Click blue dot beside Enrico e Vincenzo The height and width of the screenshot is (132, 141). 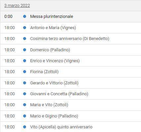click(x=25, y=61)
